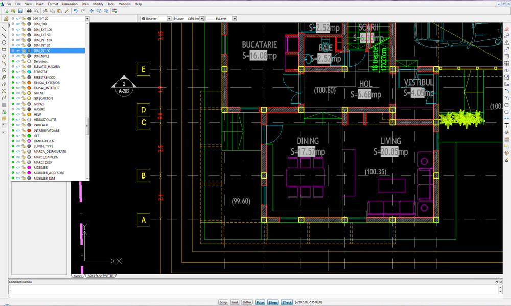Click the Polar tracking button
The width and height of the screenshot is (511, 306).
(260, 302)
